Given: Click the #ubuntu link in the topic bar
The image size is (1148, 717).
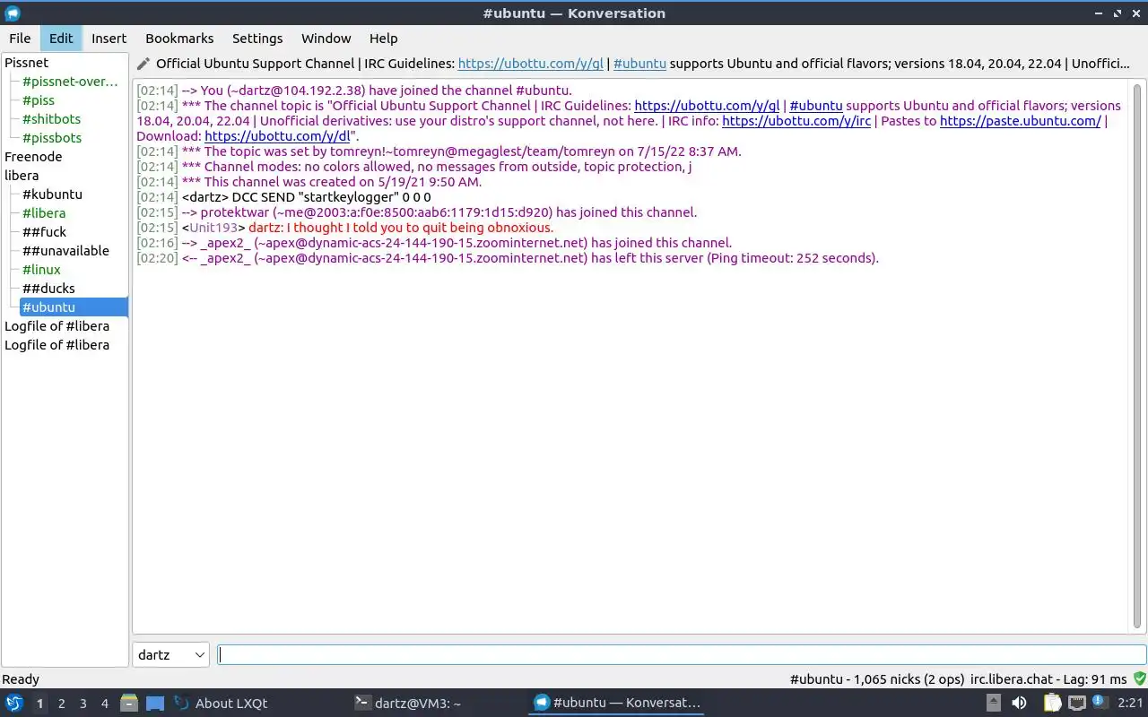Looking at the screenshot, I should 639,64.
